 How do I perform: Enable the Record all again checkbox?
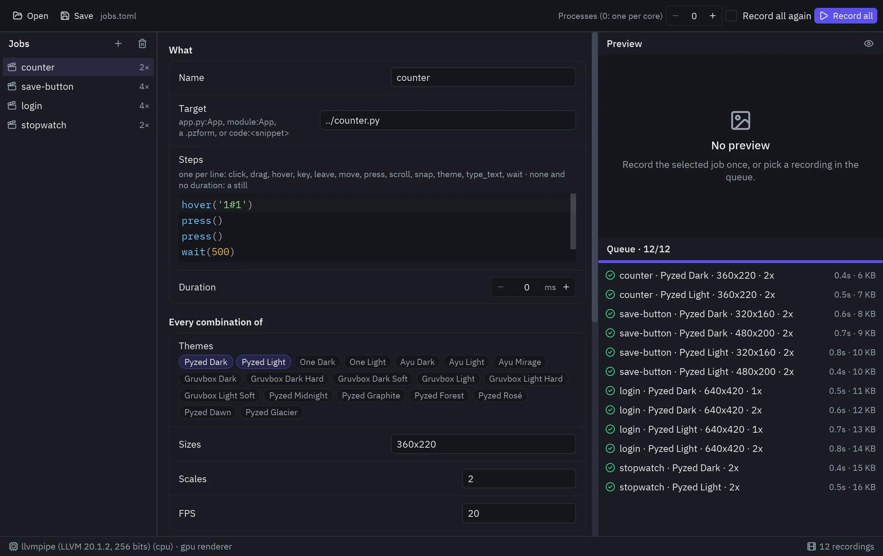731,16
